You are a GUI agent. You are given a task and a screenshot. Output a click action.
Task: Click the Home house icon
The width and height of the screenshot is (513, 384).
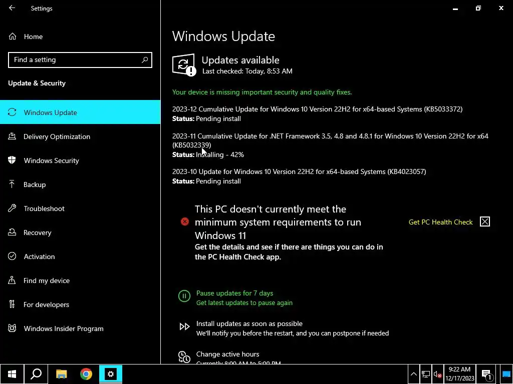(x=13, y=36)
